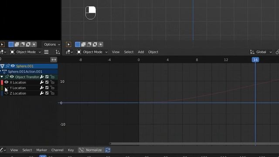Open the graph editor Select menu

click(27, 150)
